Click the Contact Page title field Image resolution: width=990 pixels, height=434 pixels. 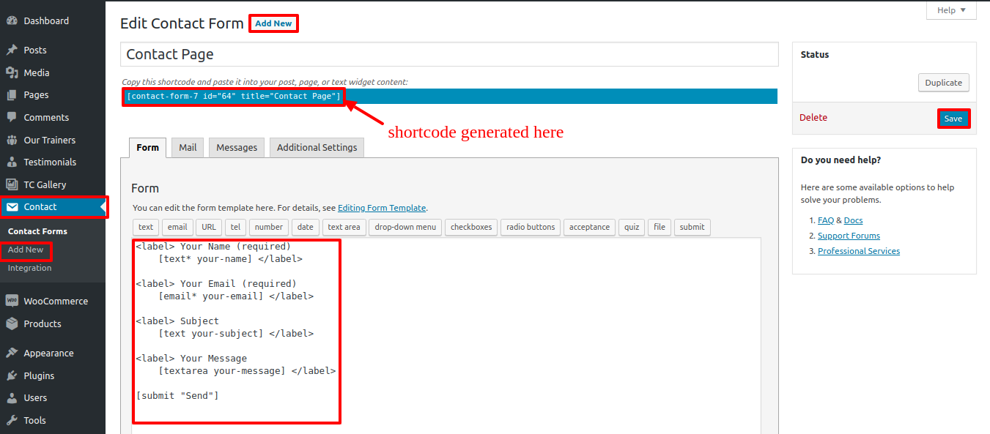448,54
